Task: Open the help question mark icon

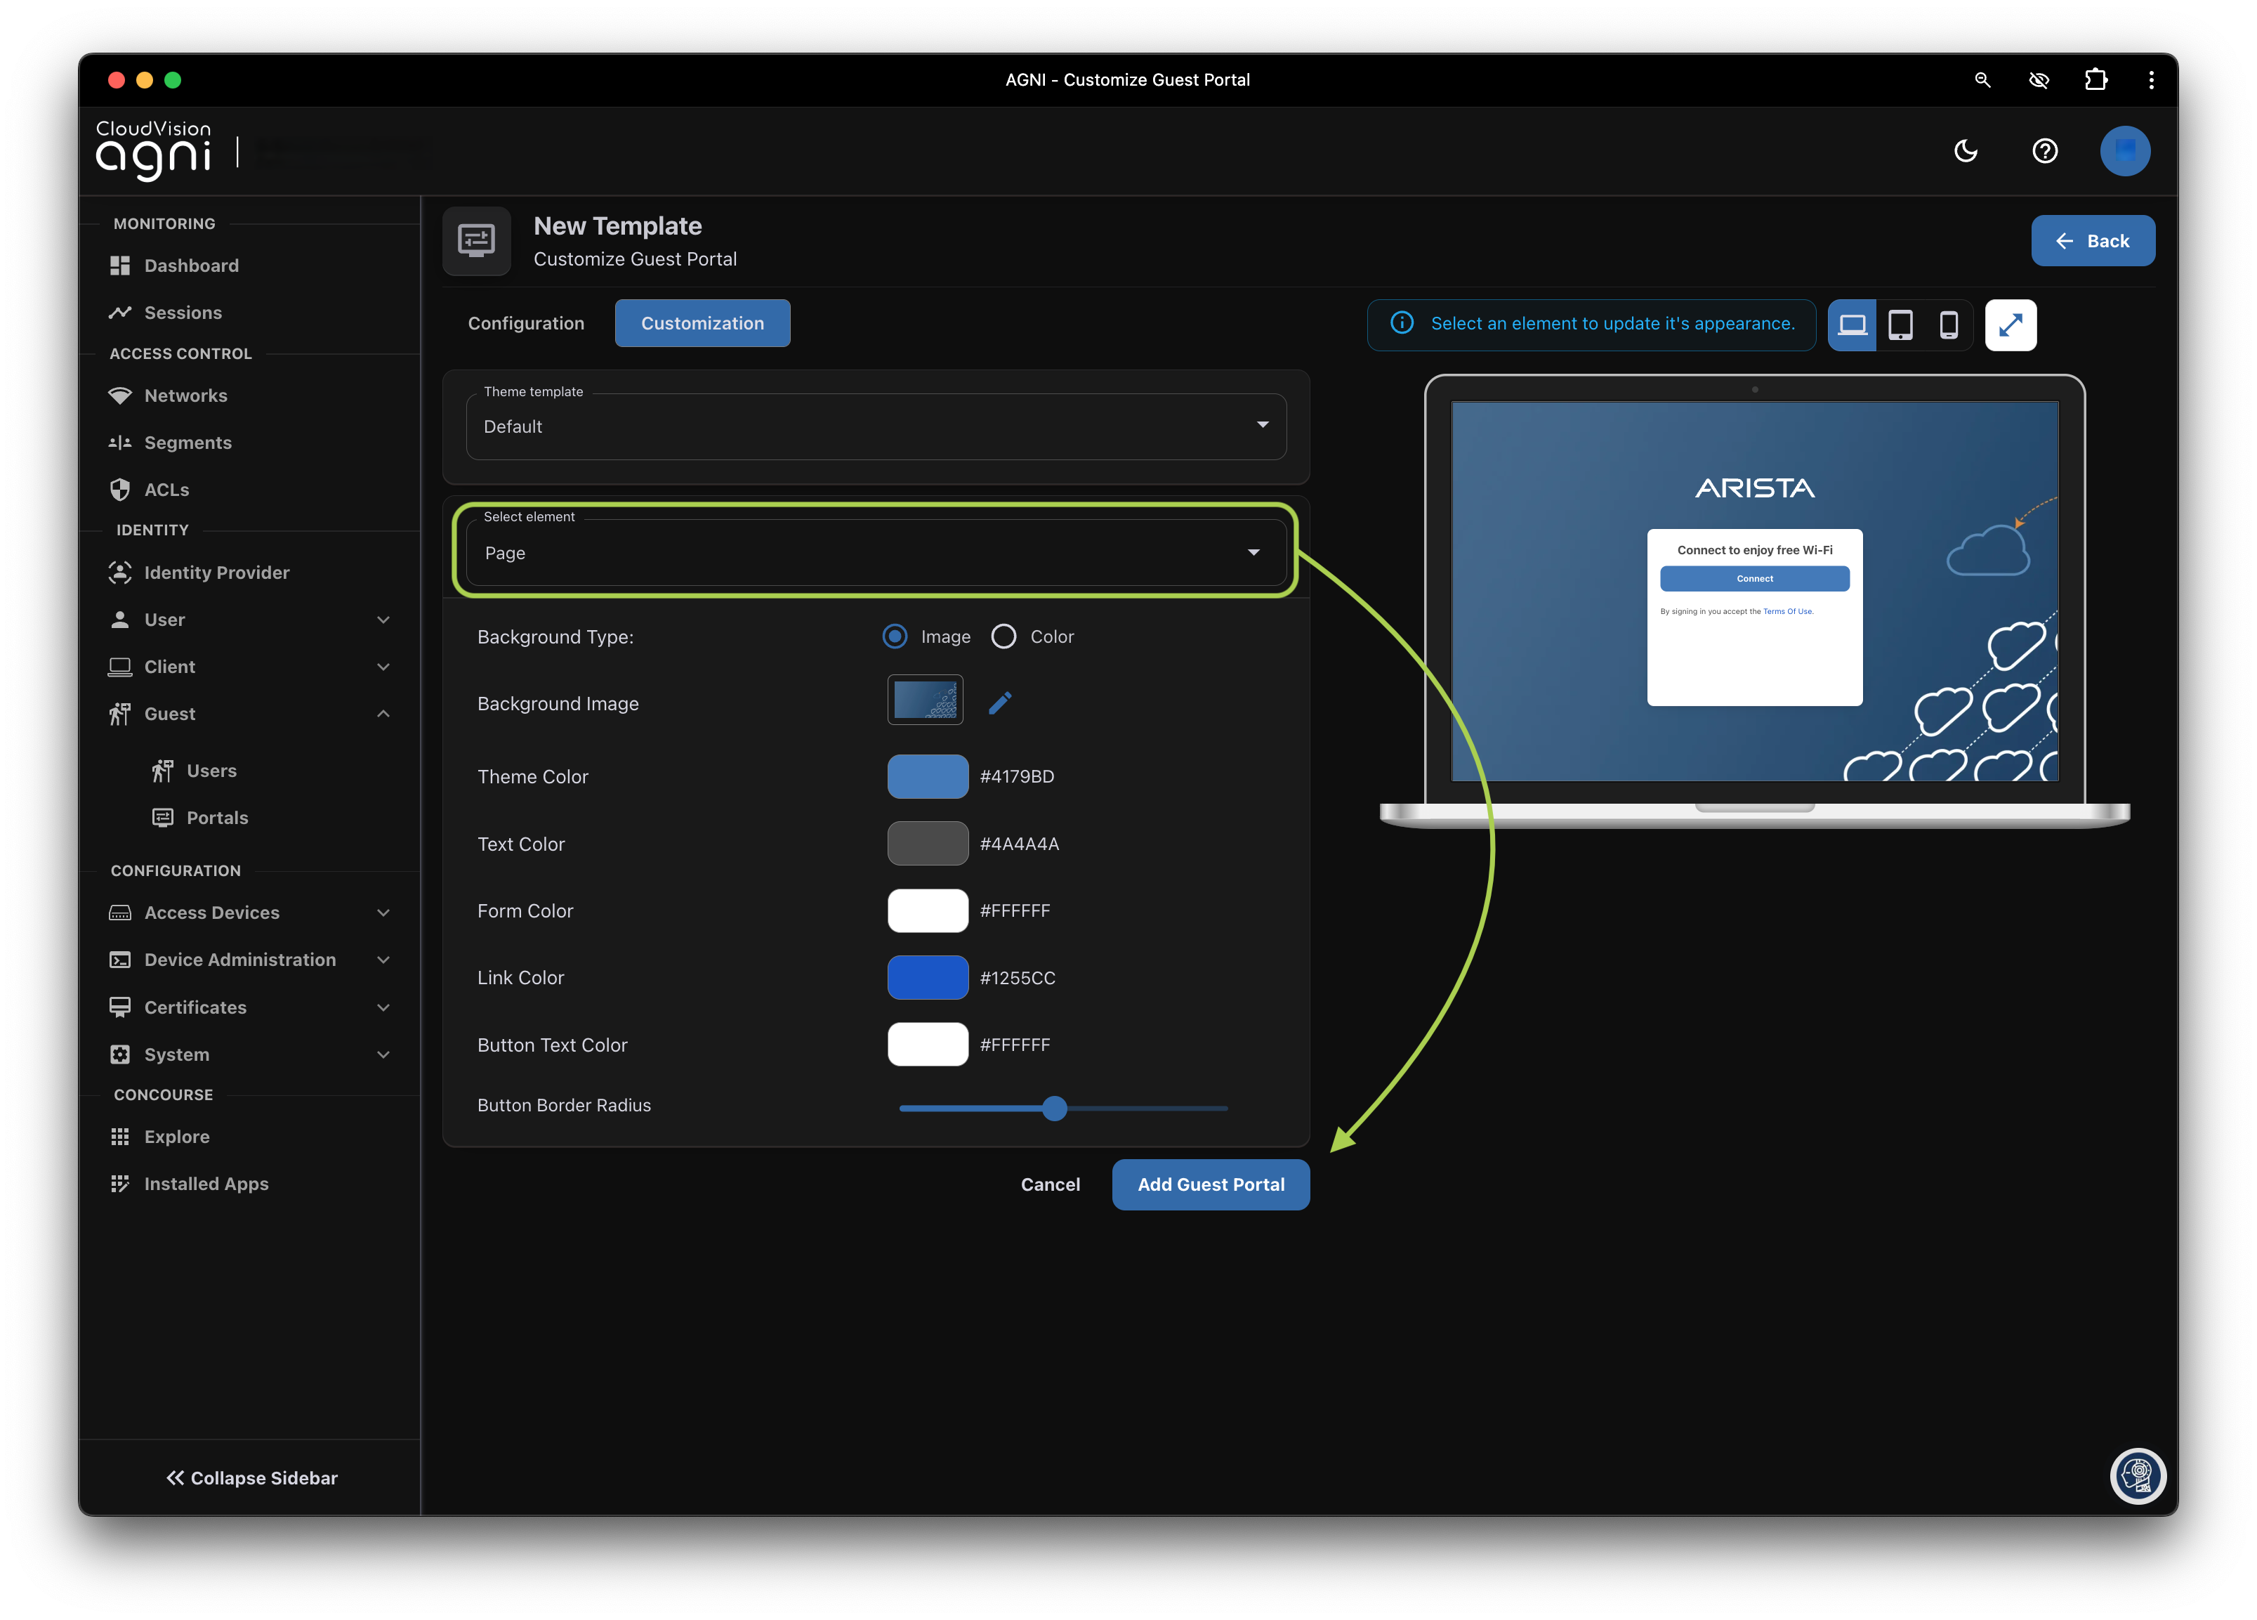Action: pos(2044,151)
